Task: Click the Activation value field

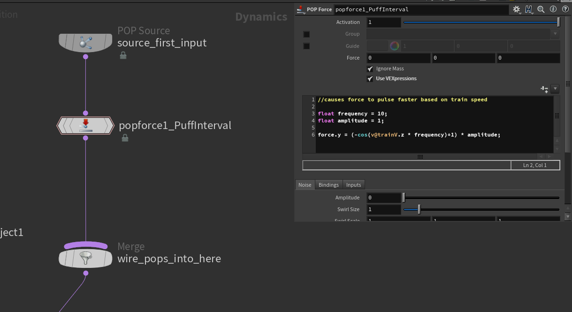Action: [384, 22]
